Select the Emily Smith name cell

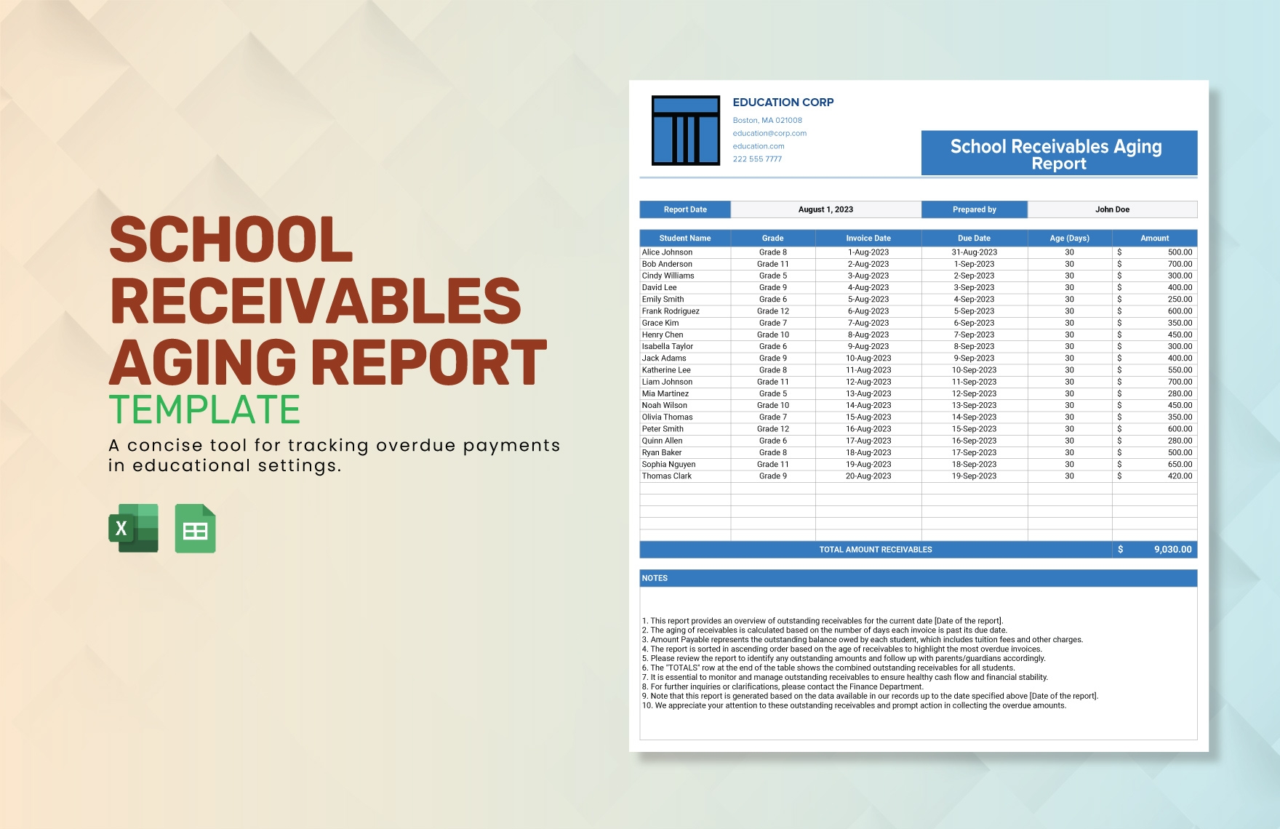point(685,299)
